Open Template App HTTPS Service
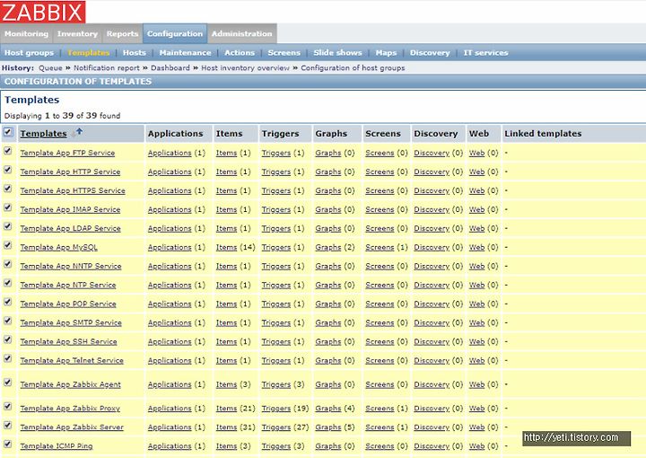 [73, 191]
